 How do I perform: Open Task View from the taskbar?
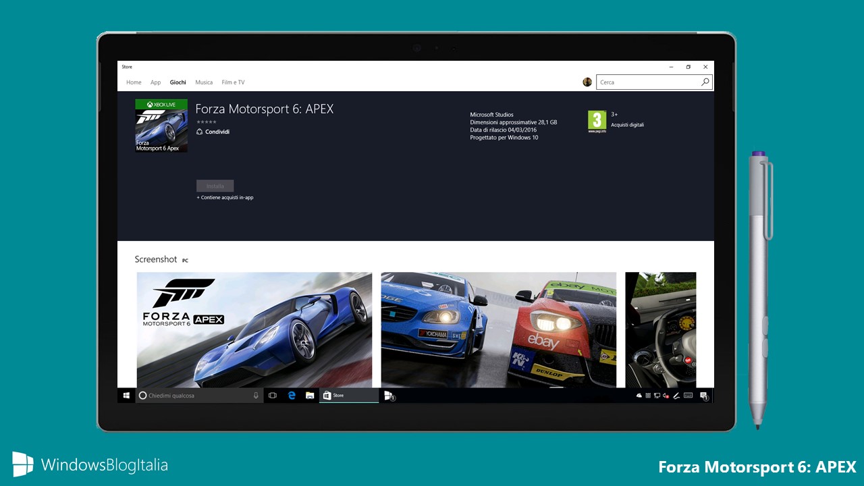273,396
